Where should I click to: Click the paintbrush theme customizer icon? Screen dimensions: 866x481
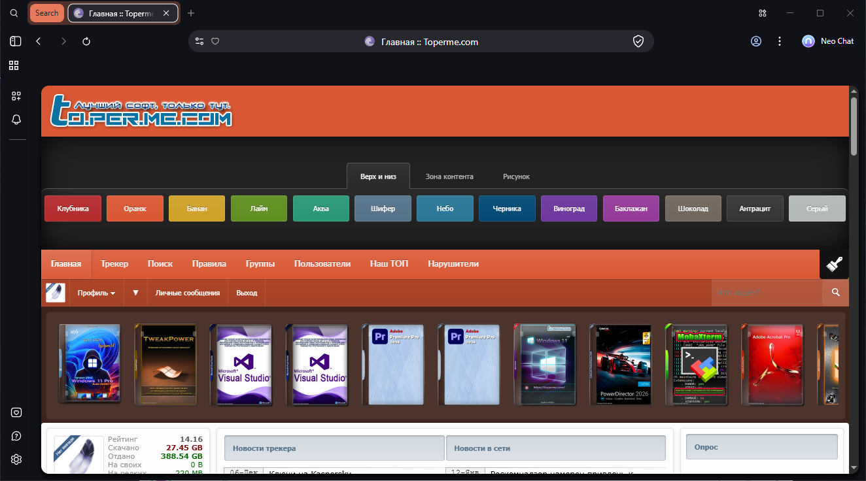click(834, 264)
